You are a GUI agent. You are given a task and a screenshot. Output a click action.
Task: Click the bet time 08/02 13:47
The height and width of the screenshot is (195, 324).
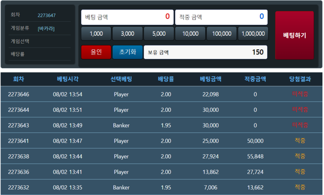click(x=68, y=141)
